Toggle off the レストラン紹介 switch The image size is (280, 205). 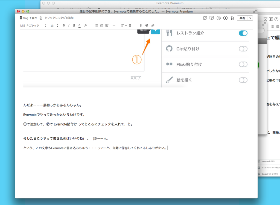[243, 33]
